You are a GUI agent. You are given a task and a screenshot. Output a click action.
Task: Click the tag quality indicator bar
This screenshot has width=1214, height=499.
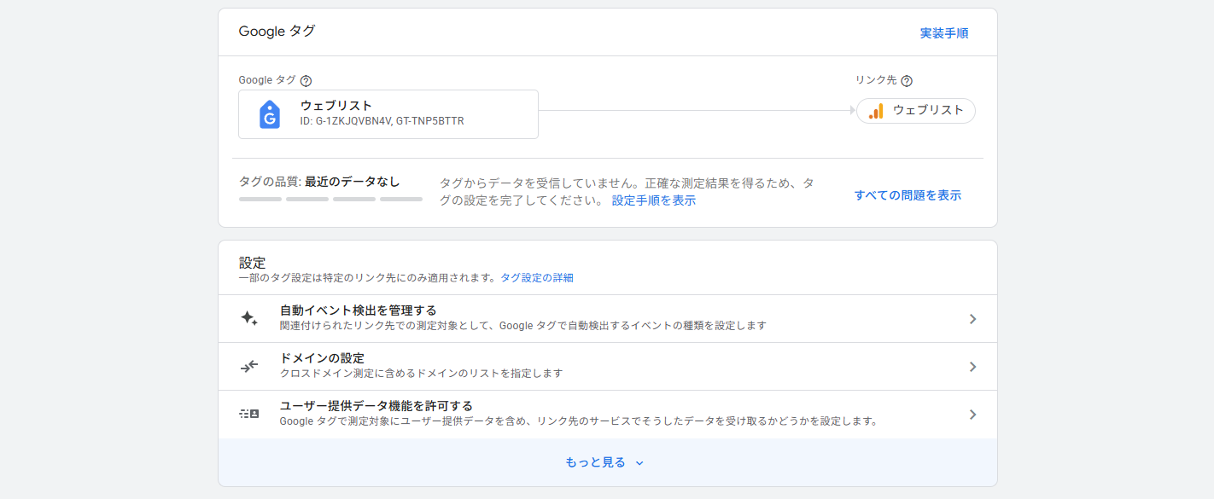pos(330,199)
